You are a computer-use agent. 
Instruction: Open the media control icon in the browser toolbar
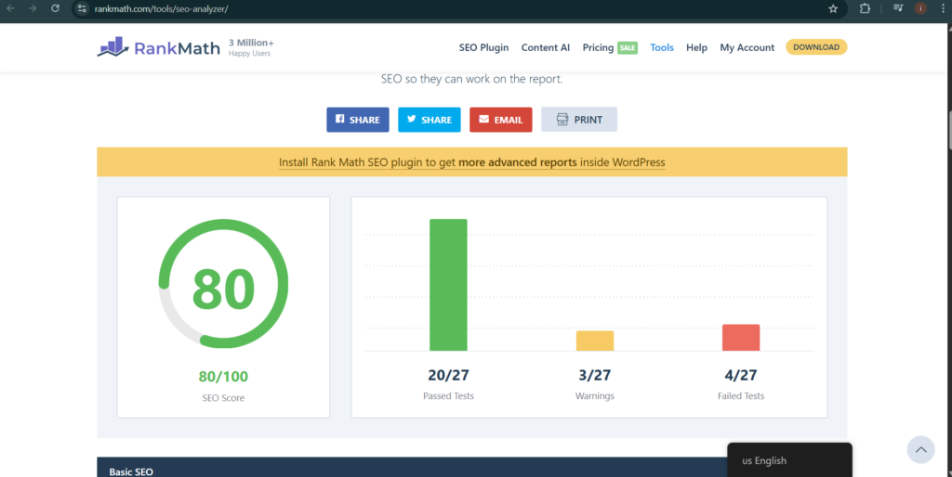point(898,8)
